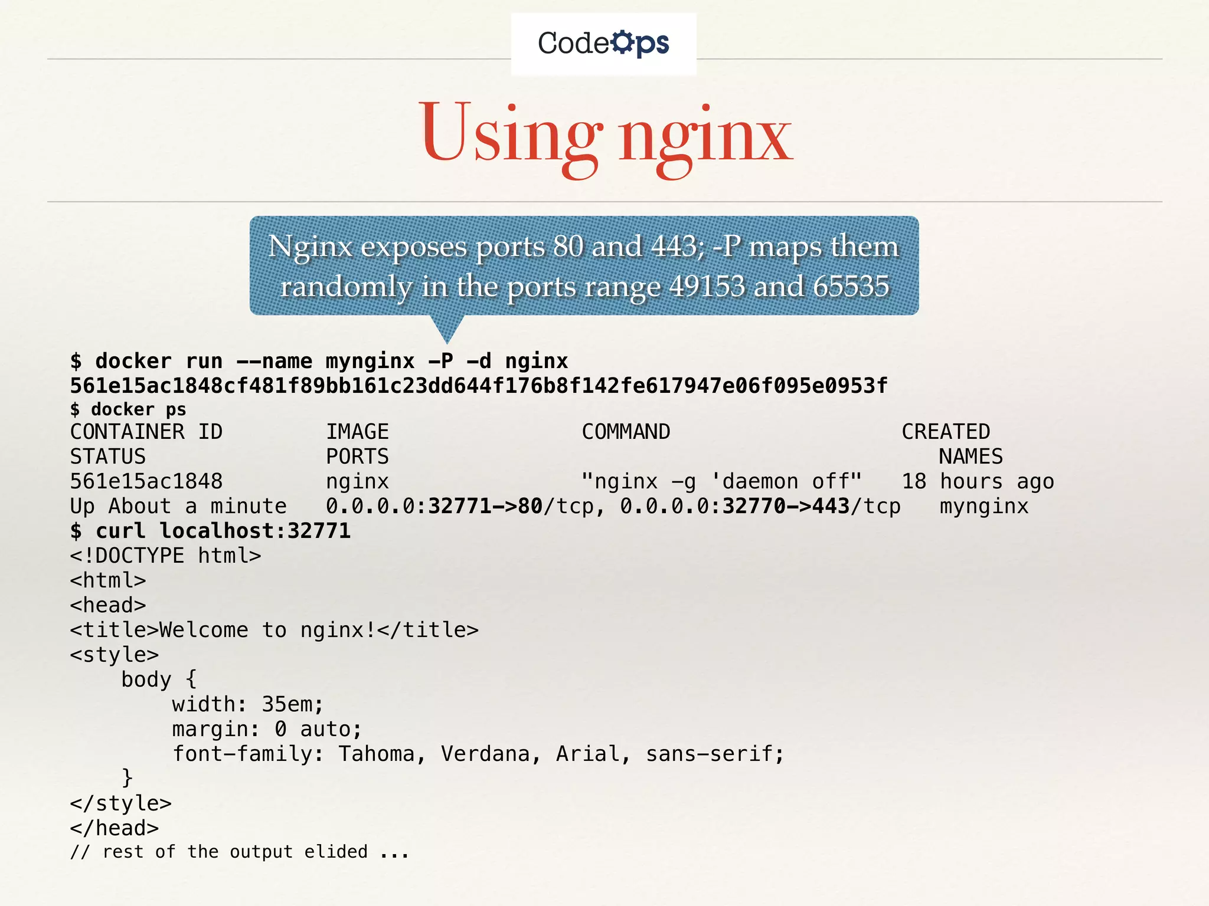Click the 'CONTAINER ID' column header

click(146, 432)
